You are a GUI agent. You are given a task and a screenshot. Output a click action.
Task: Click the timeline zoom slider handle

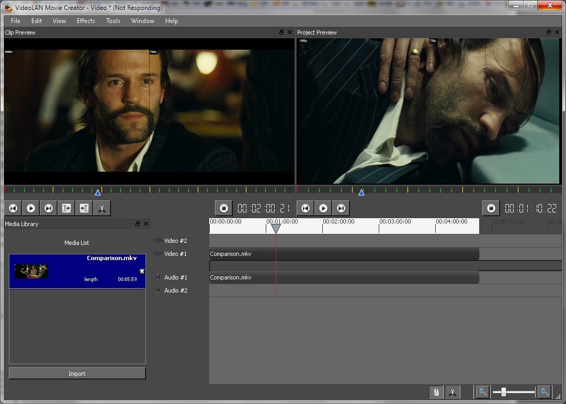[x=503, y=391]
